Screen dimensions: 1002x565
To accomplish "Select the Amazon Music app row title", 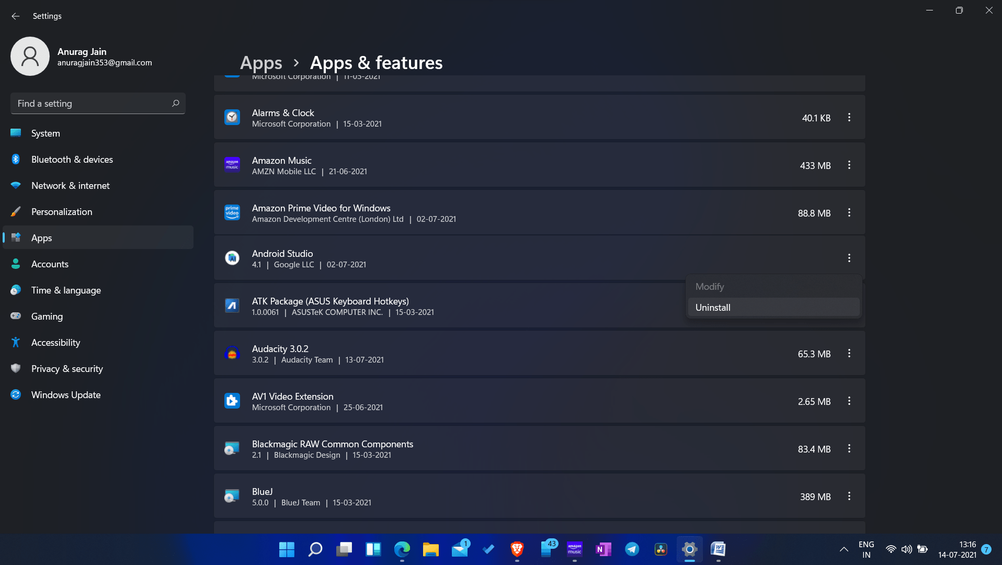I will point(281,161).
